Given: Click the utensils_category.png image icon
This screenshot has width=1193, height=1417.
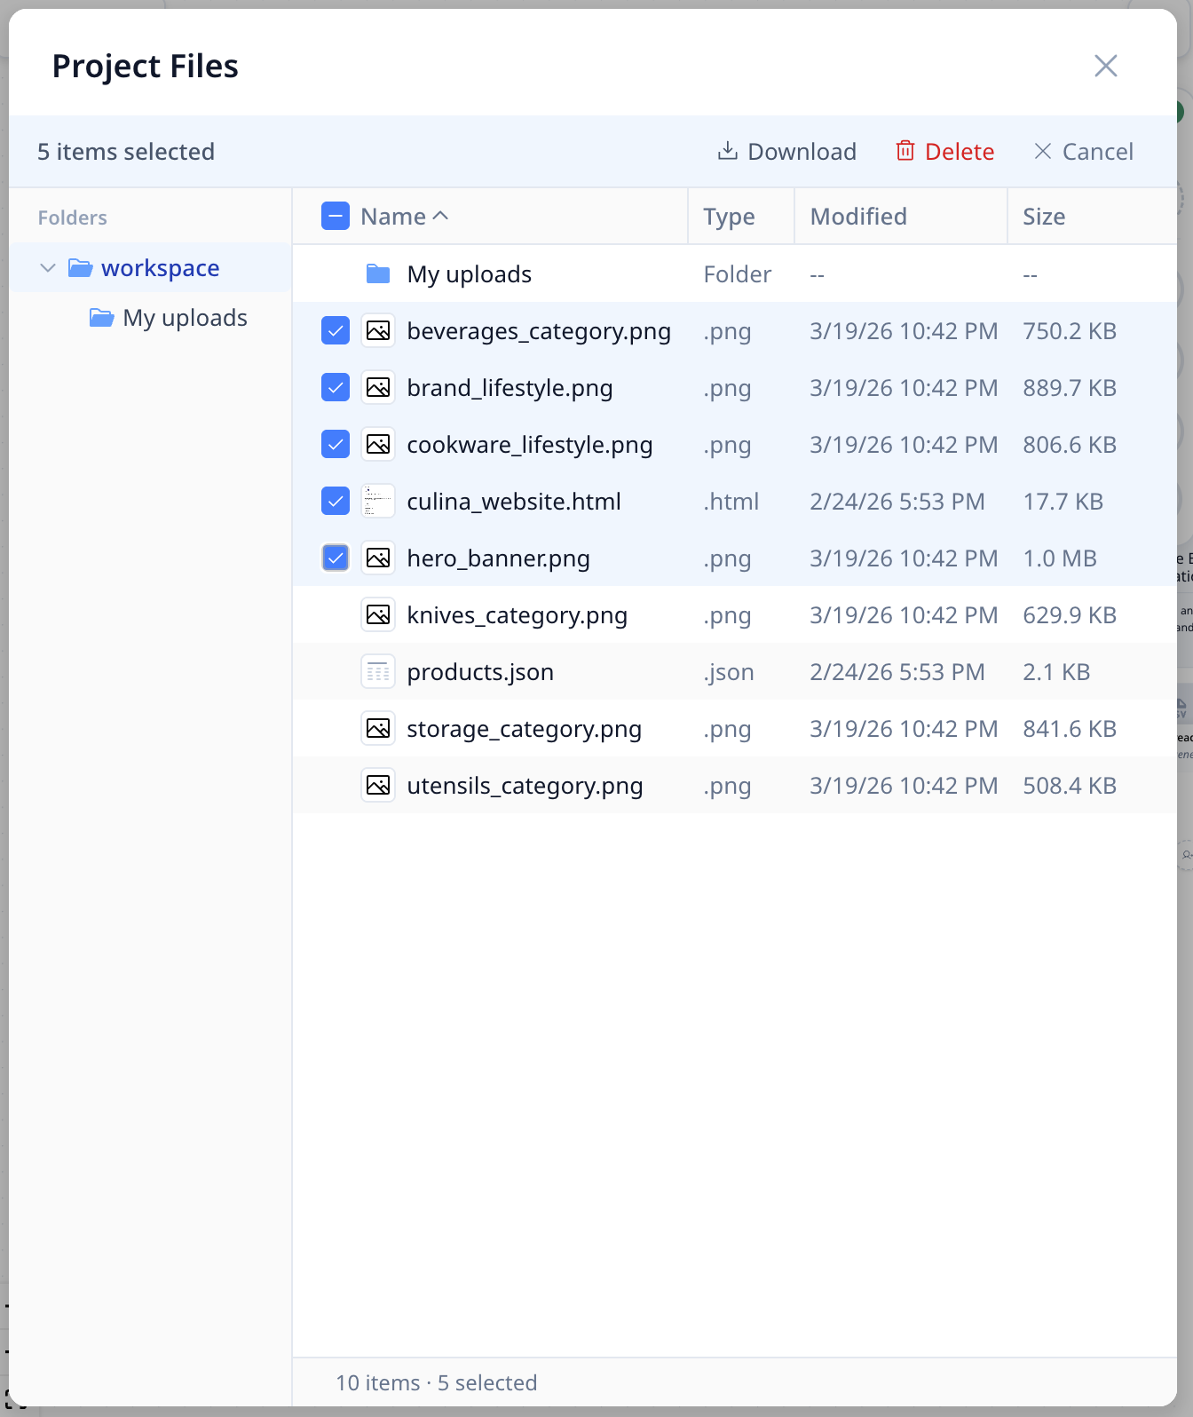Looking at the screenshot, I should tap(378, 786).
